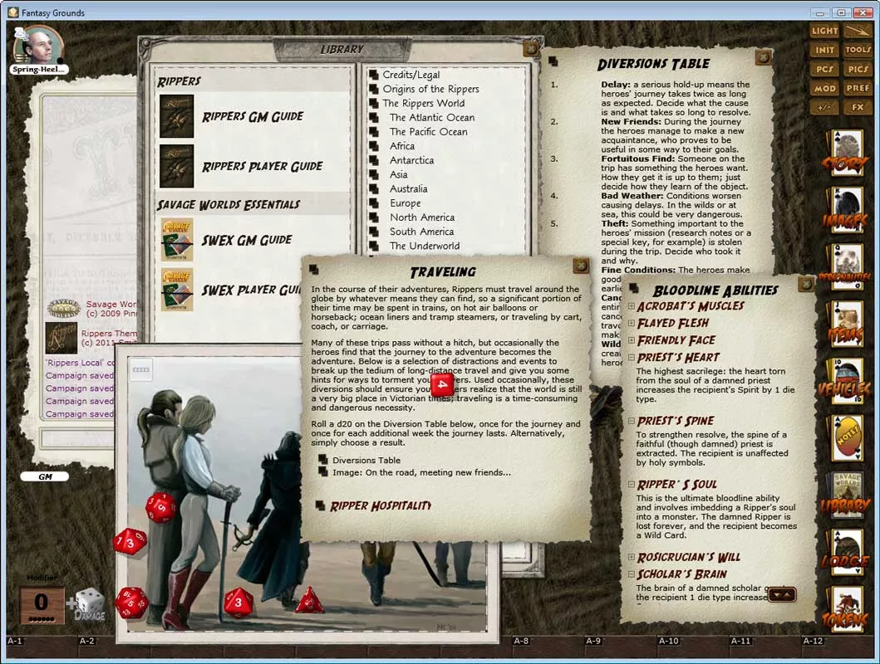Select SWEX Player Guide module
This screenshot has height=664, width=880.
231,290
